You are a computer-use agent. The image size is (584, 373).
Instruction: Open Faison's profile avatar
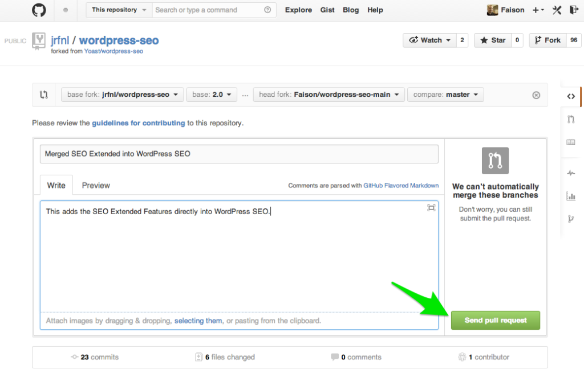coord(492,10)
